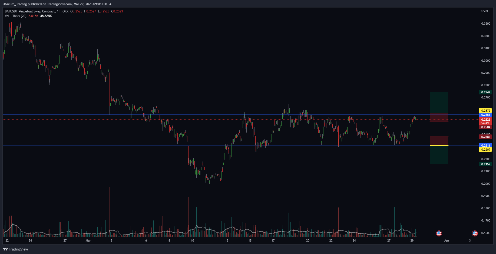Click the yellow 0.2572 entry price label

click(x=486, y=111)
